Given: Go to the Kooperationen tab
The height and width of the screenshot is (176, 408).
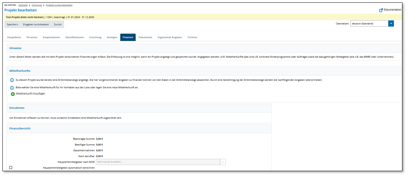Looking at the screenshot, I should pyautogui.click(x=51, y=37).
